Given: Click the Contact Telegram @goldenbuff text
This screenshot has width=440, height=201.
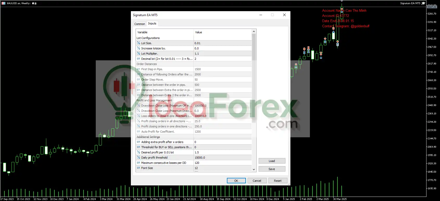Looking at the screenshot, I should click(x=346, y=26).
